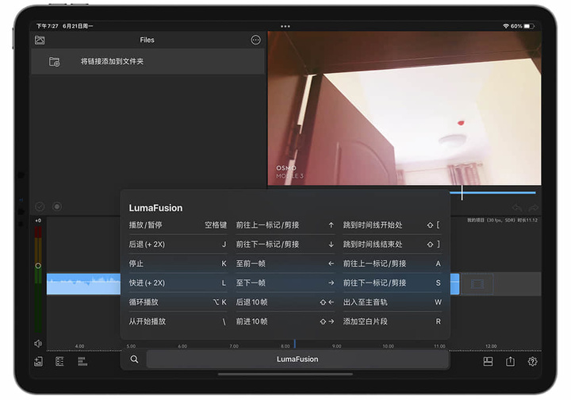Tap the export share icon

(510, 361)
